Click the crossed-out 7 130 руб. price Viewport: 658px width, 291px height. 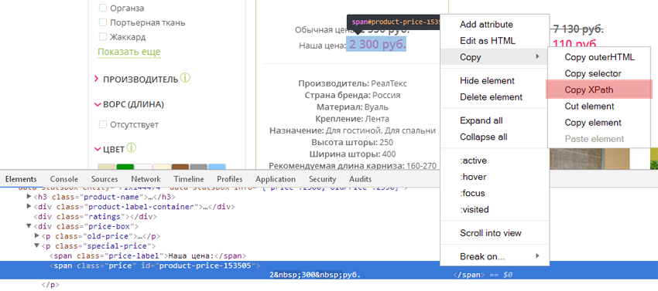click(x=577, y=29)
